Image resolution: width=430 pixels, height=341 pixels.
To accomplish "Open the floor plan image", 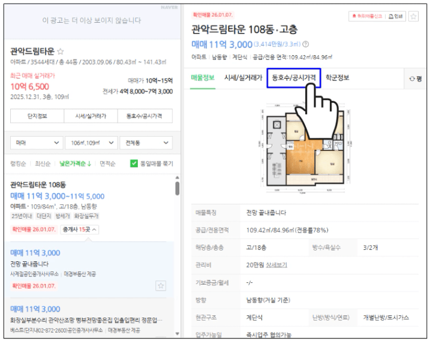I will pyautogui.click(x=305, y=149).
